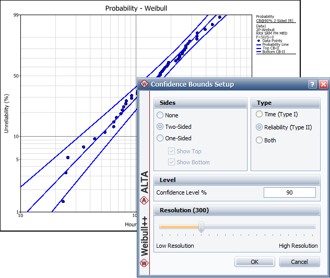Click the question mark help button
Screen dimensions: 330x278
pos(312,84)
